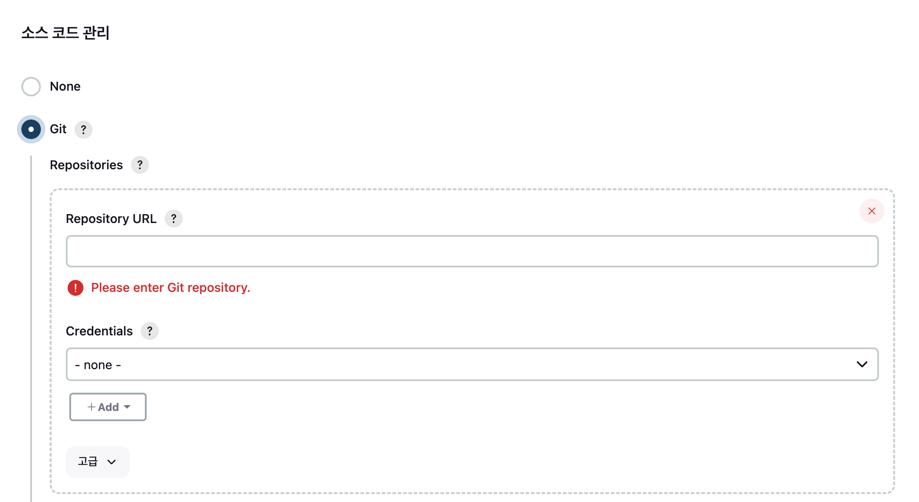919x502 pixels.
Task: Remove the repository with the red X
Action: point(871,211)
